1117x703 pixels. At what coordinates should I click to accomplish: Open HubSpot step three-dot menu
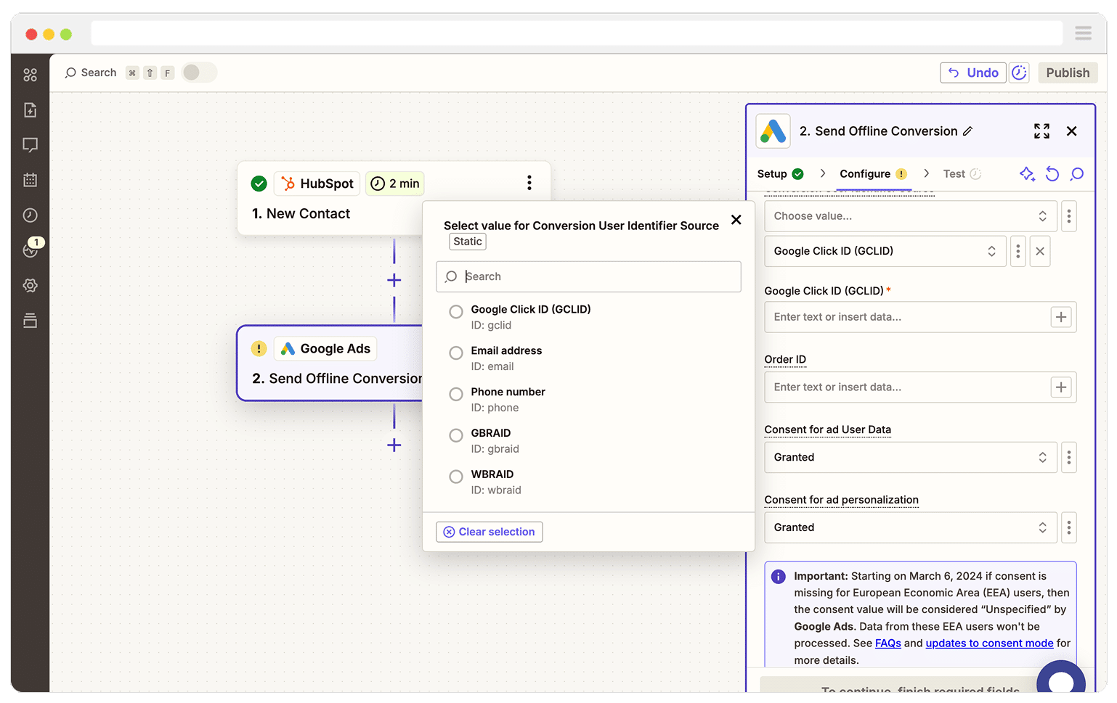(x=529, y=183)
